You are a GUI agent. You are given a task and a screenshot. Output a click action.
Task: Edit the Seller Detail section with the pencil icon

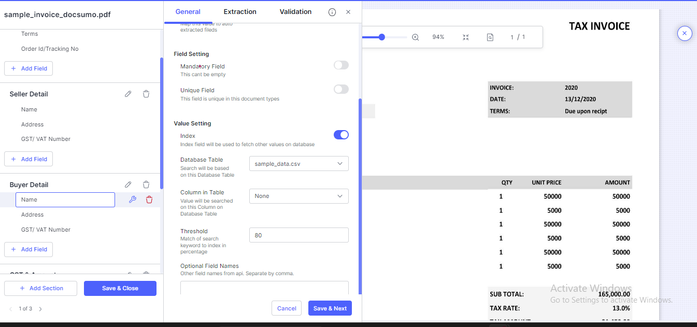point(128,94)
